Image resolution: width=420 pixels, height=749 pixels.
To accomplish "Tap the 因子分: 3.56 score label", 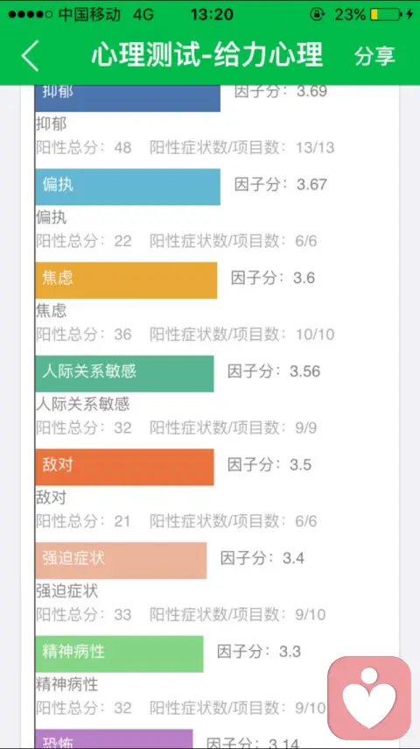I will [x=274, y=371].
